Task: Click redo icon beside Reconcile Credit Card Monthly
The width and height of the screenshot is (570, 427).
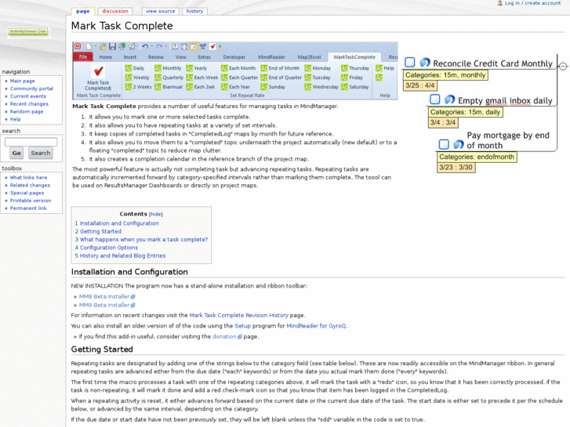Action: (x=425, y=63)
